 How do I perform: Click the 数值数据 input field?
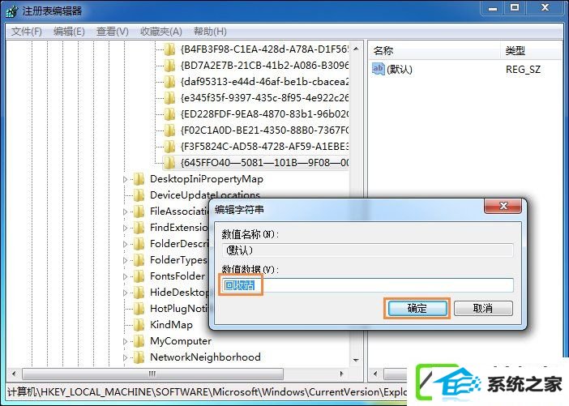tap(366, 285)
